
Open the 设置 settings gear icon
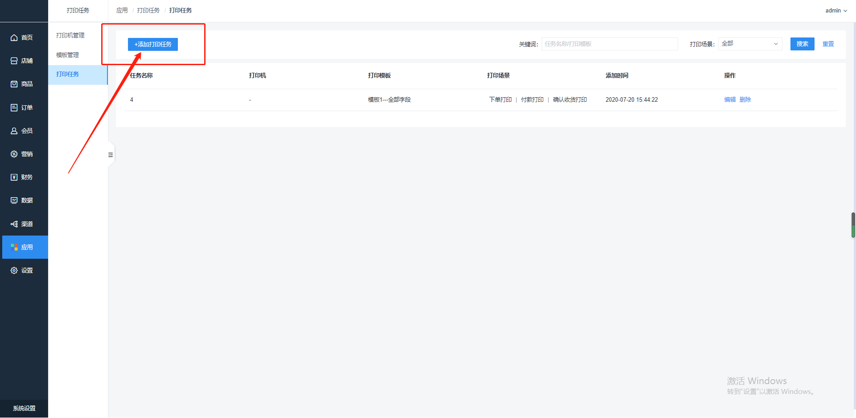[14, 270]
